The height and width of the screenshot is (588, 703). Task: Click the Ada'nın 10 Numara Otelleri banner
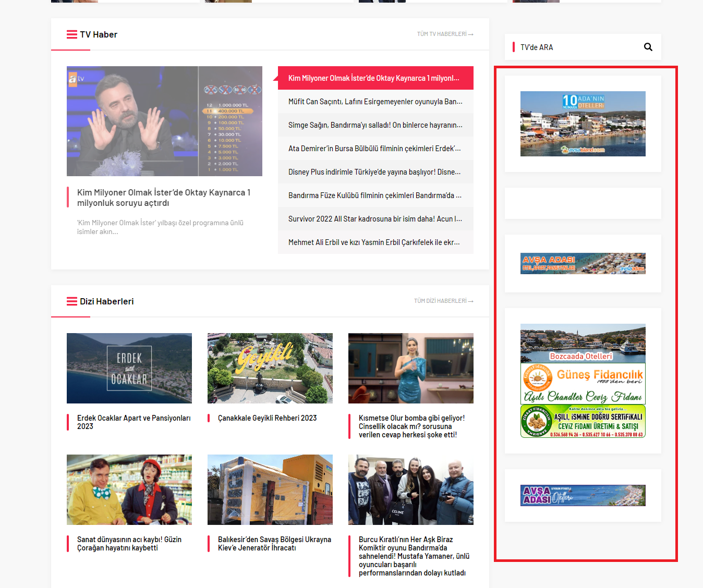point(583,124)
